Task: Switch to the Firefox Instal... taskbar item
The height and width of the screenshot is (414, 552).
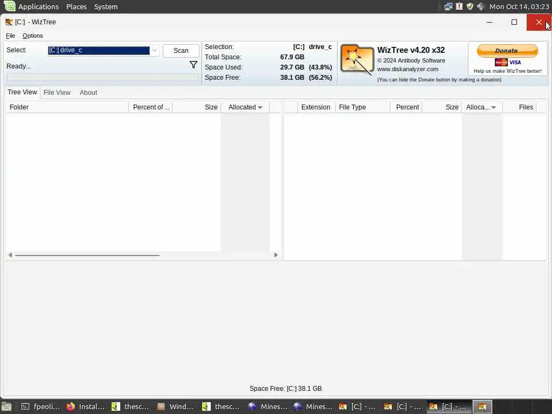Action: point(86,406)
